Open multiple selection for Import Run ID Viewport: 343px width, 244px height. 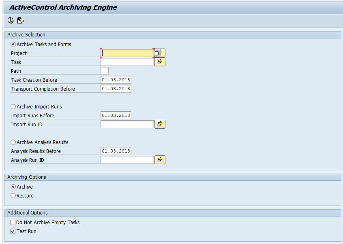[x=160, y=124]
